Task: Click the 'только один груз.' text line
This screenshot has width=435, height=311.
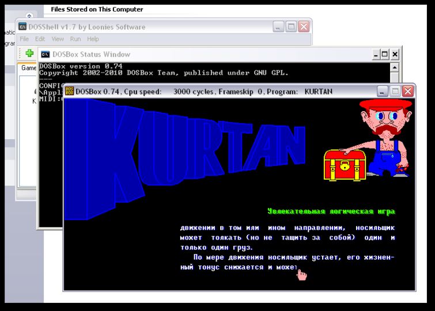Action: (217, 248)
